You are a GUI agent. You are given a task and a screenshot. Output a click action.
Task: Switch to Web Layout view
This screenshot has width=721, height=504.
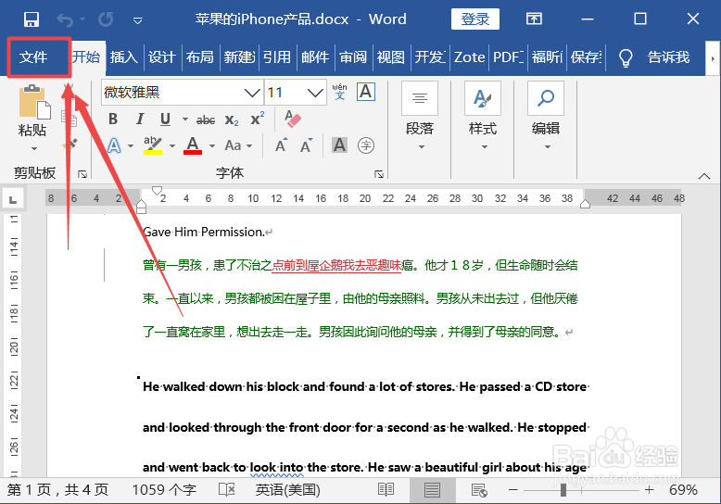click(x=479, y=490)
